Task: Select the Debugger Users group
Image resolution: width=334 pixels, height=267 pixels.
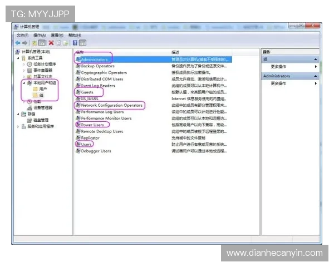Action: coord(96,151)
